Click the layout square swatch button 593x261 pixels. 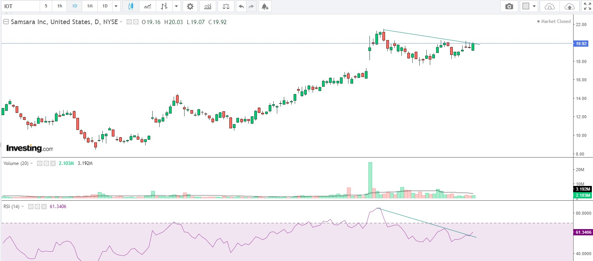coord(526,6)
